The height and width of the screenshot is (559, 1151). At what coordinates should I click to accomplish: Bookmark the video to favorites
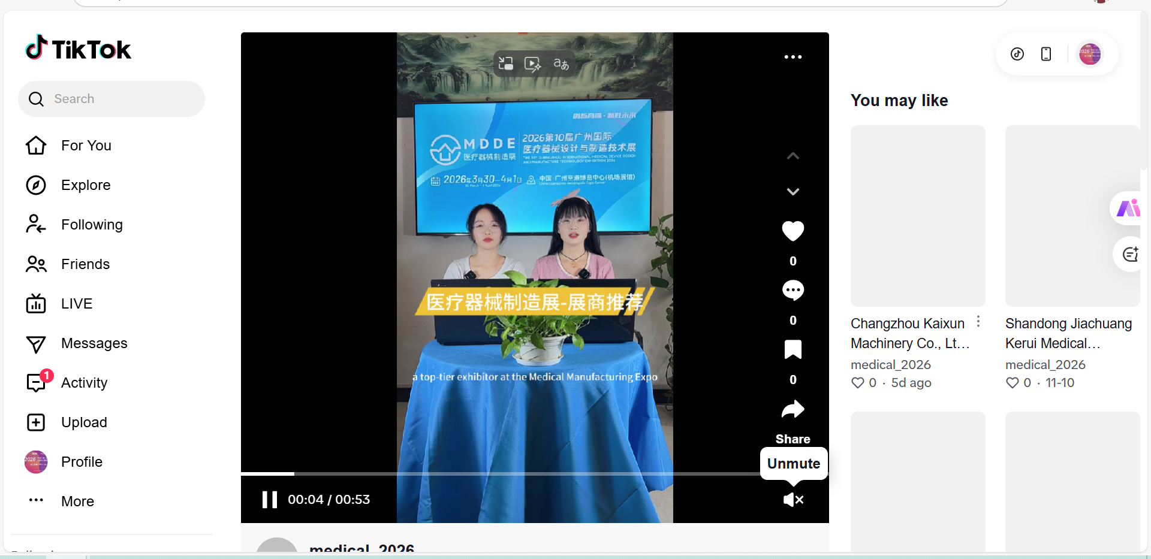click(793, 349)
